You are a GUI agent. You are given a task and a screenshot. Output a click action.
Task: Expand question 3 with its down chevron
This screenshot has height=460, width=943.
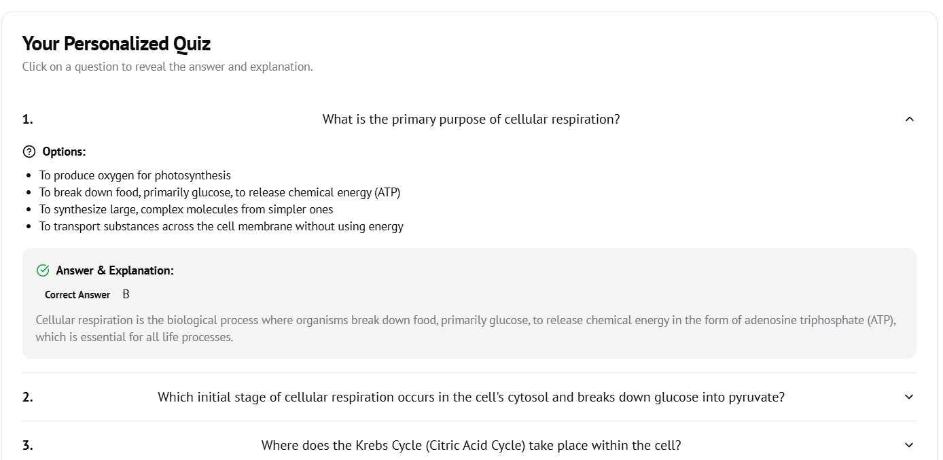pos(910,445)
